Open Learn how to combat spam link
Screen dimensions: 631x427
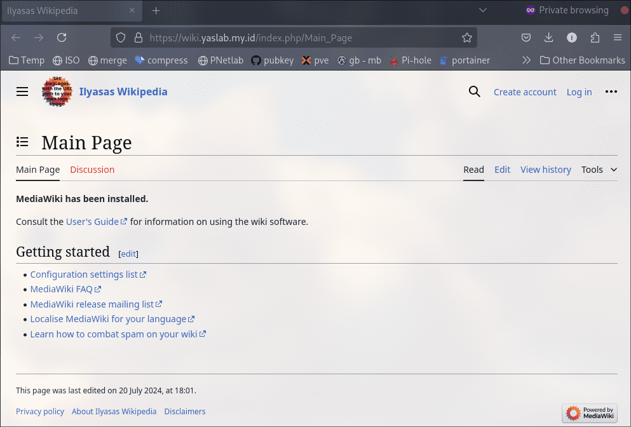click(118, 334)
